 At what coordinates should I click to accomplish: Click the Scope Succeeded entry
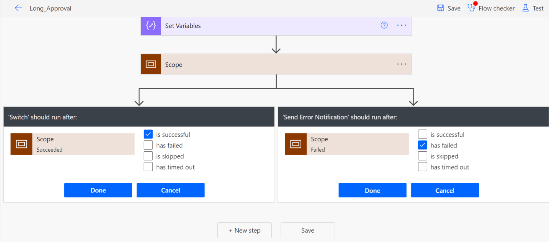[x=73, y=144]
